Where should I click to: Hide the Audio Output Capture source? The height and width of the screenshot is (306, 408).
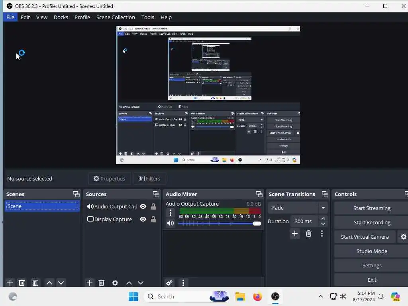(143, 207)
